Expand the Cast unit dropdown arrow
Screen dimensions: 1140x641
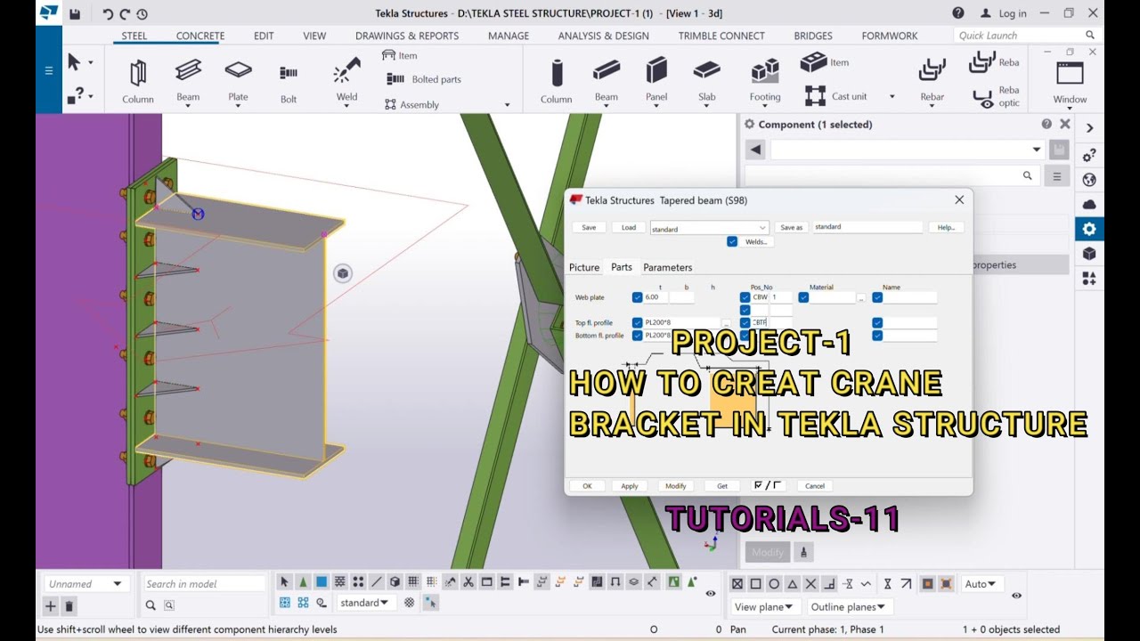(892, 96)
